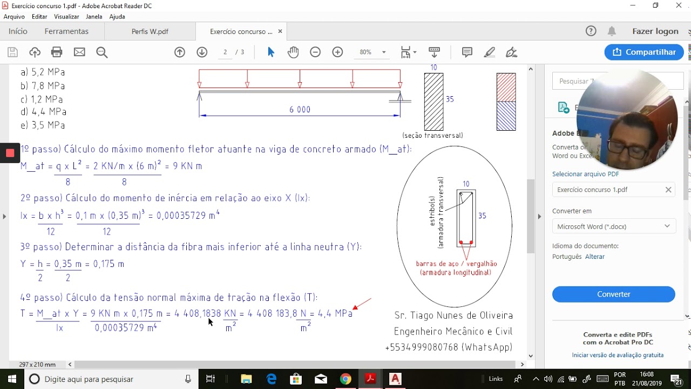This screenshot has height=389, width=691.
Task: Close the Exercício concurso tab
Action: [x=280, y=31]
